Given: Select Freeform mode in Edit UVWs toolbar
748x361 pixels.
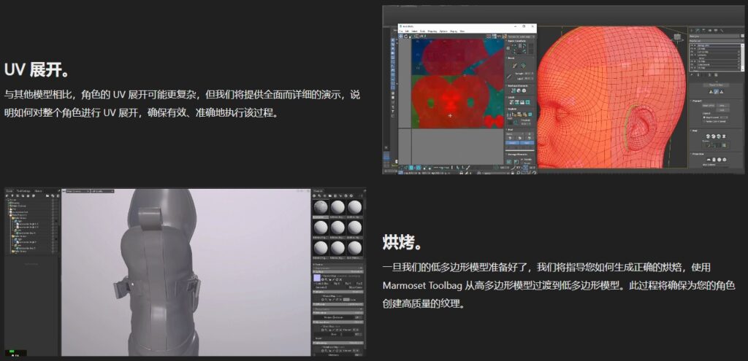Looking at the screenshot, I should [x=416, y=36].
